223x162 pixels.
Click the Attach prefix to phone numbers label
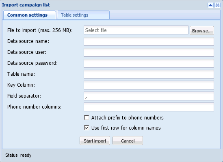click(x=127, y=118)
